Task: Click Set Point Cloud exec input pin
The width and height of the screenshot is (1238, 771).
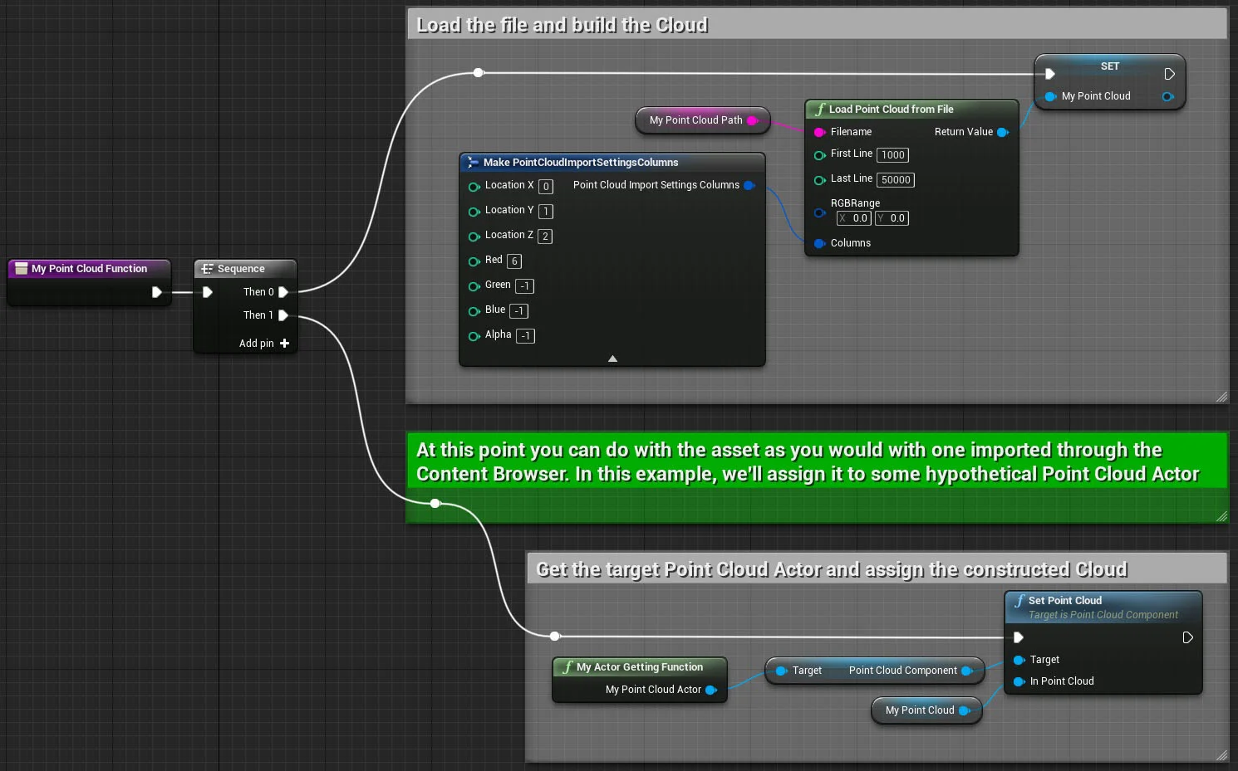Action: [1019, 637]
